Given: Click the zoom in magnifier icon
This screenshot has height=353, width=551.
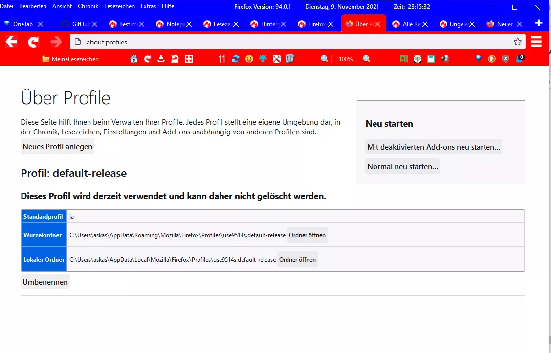Looking at the screenshot, I should click(x=367, y=59).
